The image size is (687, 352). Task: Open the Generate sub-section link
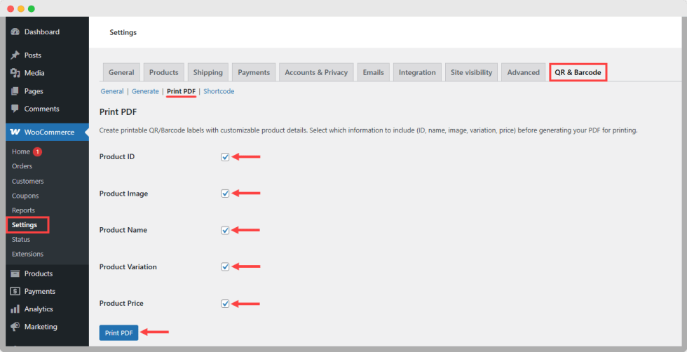coord(146,91)
